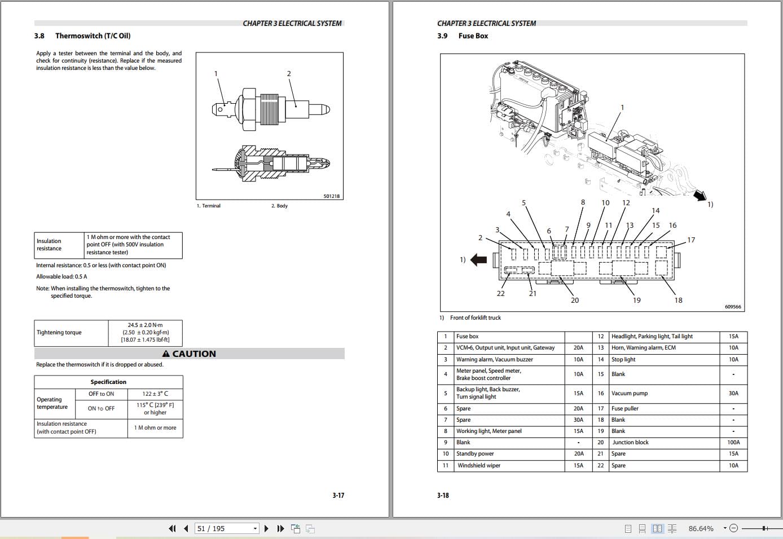Click page number '3-17'
Screen dimensions: 783x539
pos(338,496)
